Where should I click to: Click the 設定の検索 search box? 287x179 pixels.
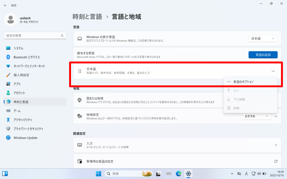(35, 35)
